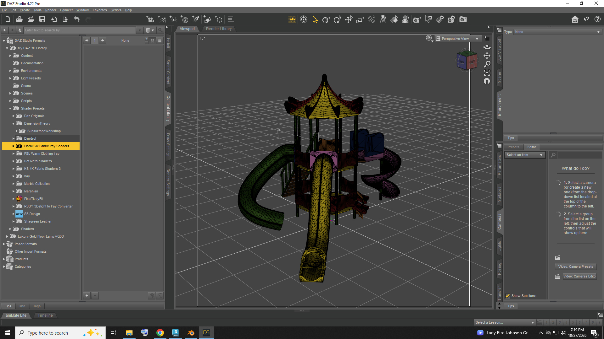604x339 pixels.
Task: Switch content view to grid mode icon
Action: [x=153, y=40]
